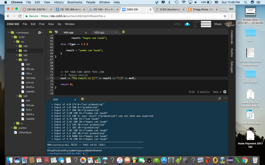Click the tab list icon beside h04.cpp tab

56,32
